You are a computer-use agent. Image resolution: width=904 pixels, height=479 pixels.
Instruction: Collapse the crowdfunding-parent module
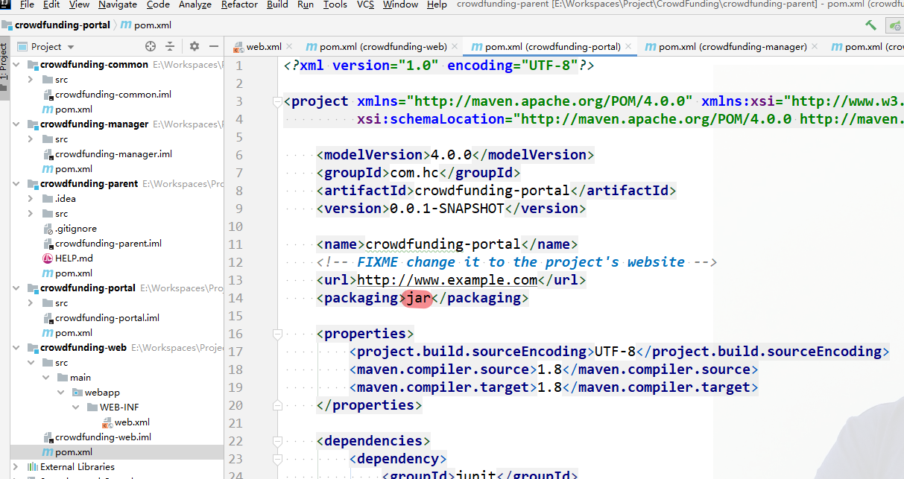(x=16, y=184)
